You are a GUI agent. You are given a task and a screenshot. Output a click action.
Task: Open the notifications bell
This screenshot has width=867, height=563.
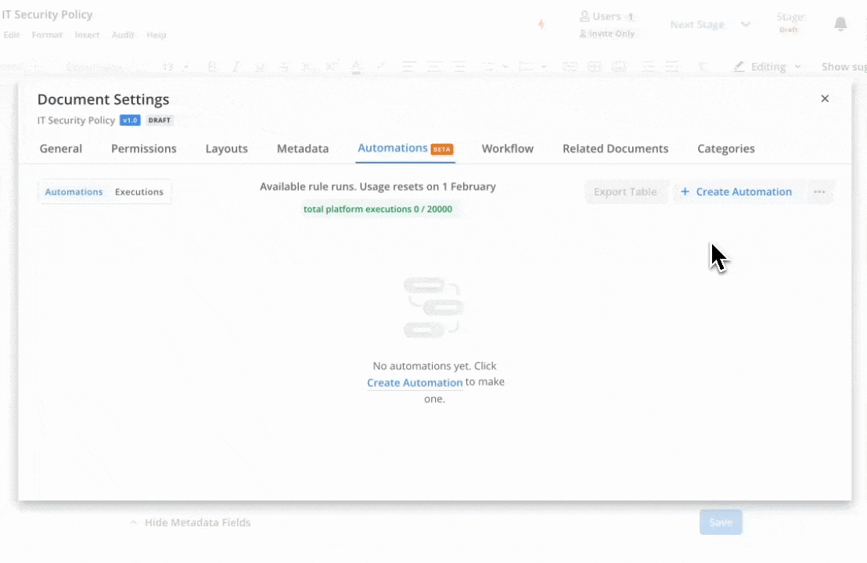click(840, 24)
